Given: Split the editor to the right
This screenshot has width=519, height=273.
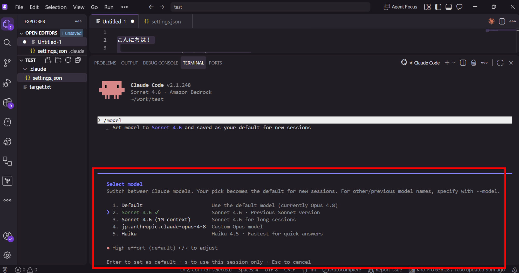Looking at the screenshot, I should point(502,21).
